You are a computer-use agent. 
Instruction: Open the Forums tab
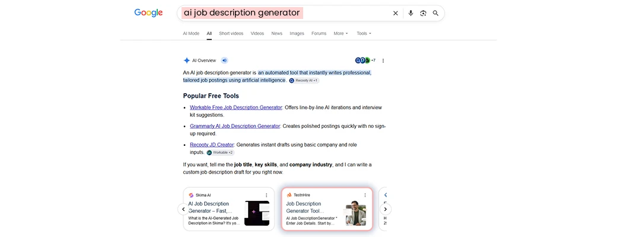tap(319, 33)
